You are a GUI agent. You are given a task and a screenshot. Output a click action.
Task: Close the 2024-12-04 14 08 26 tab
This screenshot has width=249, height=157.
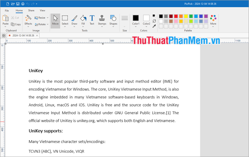click(x=37, y=35)
